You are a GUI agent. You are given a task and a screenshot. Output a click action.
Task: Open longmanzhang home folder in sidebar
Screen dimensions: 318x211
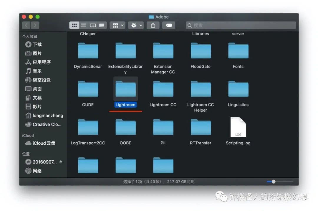point(44,116)
